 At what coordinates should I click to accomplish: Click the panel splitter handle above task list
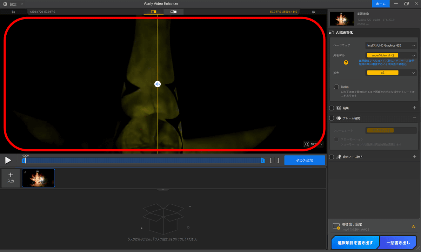(x=163, y=189)
